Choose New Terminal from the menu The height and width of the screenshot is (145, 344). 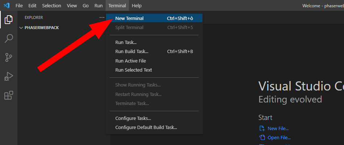click(x=154, y=19)
